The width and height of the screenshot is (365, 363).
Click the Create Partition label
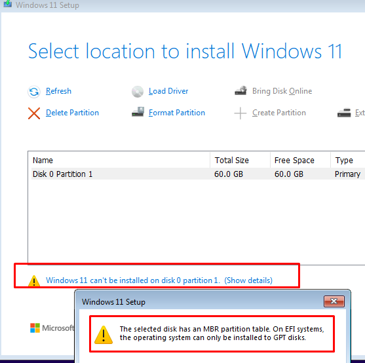[279, 113]
